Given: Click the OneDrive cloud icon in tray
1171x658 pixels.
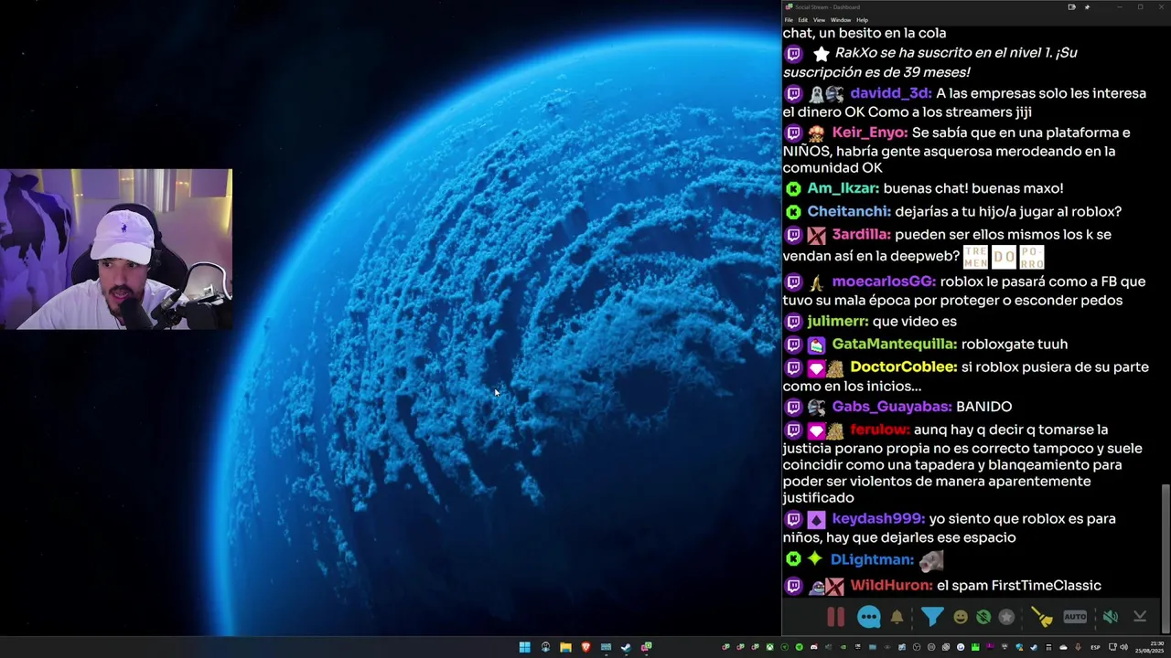Looking at the screenshot, I should [x=1063, y=647].
